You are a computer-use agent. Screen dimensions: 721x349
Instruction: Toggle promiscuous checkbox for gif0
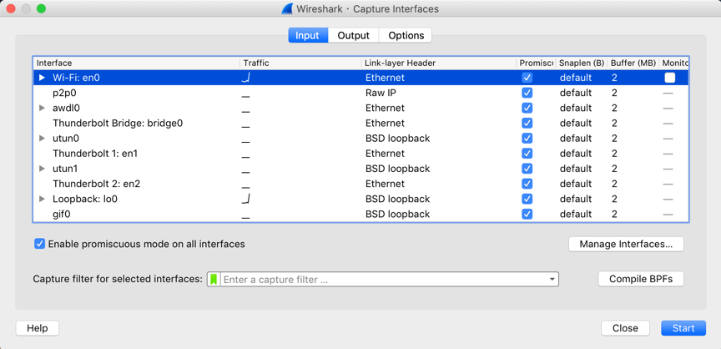[527, 215]
